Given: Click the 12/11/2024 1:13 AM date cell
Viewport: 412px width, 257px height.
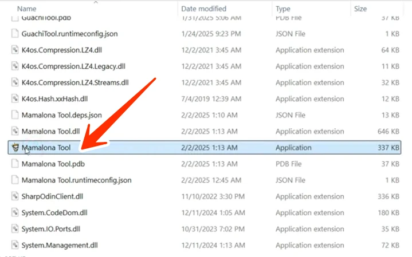Looking at the screenshot, I should [x=213, y=246].
